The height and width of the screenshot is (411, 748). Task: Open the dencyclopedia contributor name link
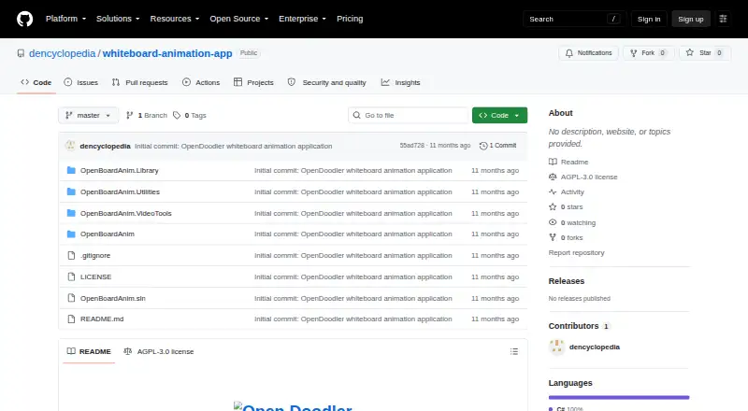[595, 347]
